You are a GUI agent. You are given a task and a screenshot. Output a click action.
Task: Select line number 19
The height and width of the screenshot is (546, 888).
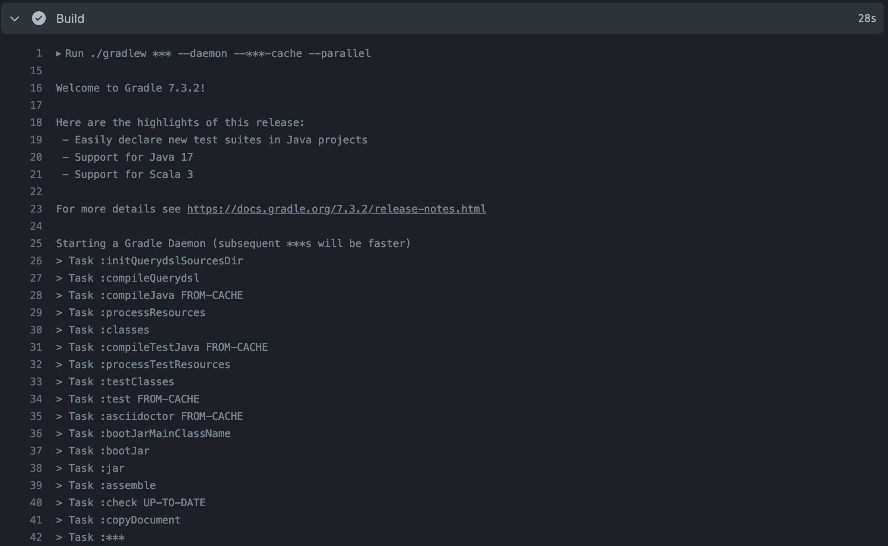click(x=36, y=140)
